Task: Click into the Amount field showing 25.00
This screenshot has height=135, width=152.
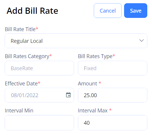Action: (x=113, y=95)
